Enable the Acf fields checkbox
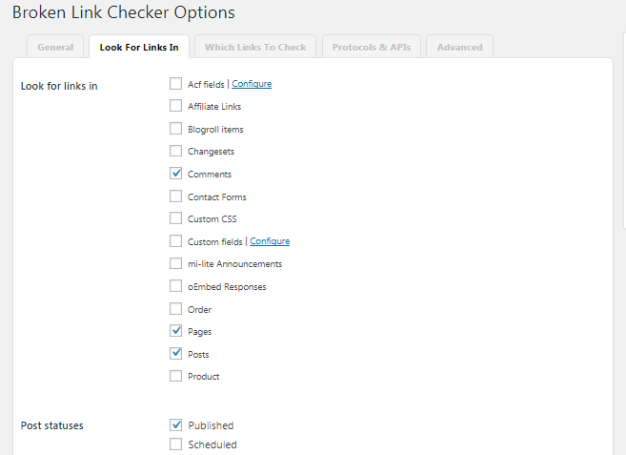The image size is (626, 455). [175, 84]
